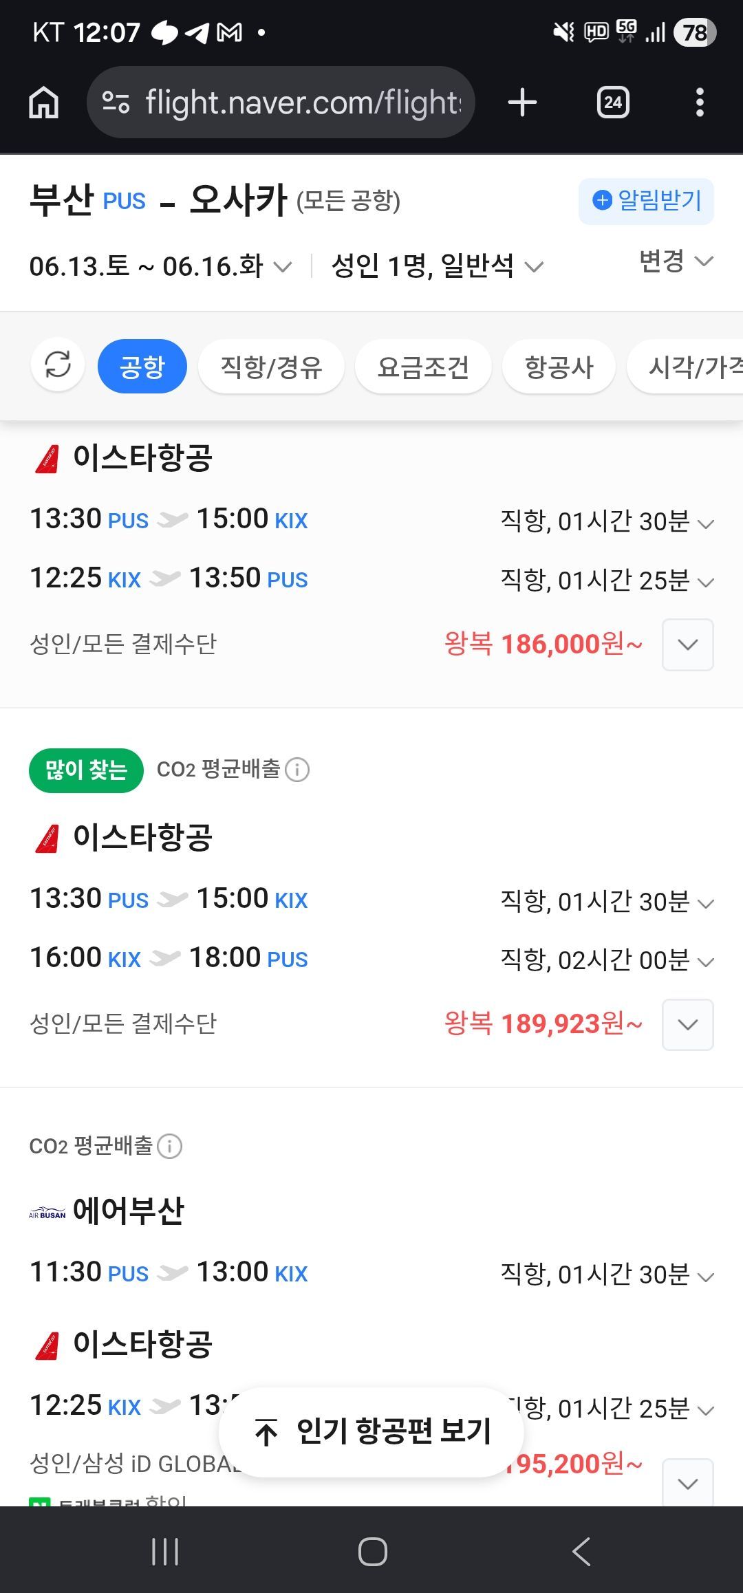
Task: Select the 시각/가격 filter tab
Action: (x=685, y=366)
